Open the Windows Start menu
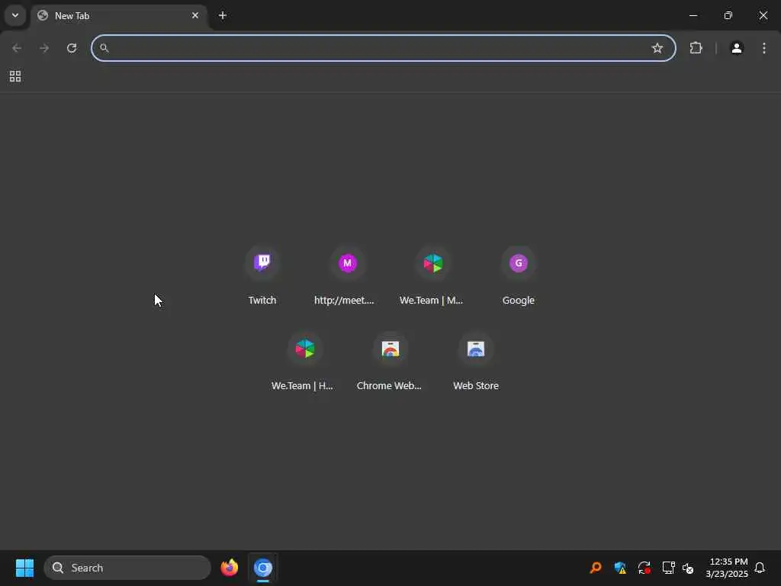 [x=24, y=568]
